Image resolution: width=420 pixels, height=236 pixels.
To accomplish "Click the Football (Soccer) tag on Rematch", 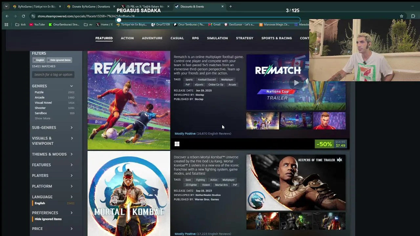I will pos(207,80).
